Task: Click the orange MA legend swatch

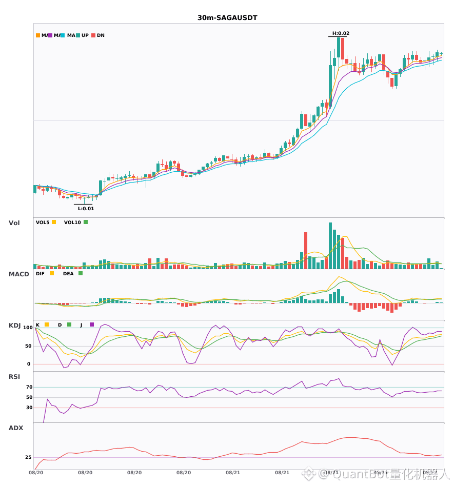Action: (x=38, y=35)
